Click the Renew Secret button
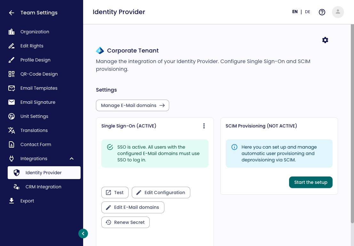This screenshot has width=354, height=246. click(x=126, y=222)
